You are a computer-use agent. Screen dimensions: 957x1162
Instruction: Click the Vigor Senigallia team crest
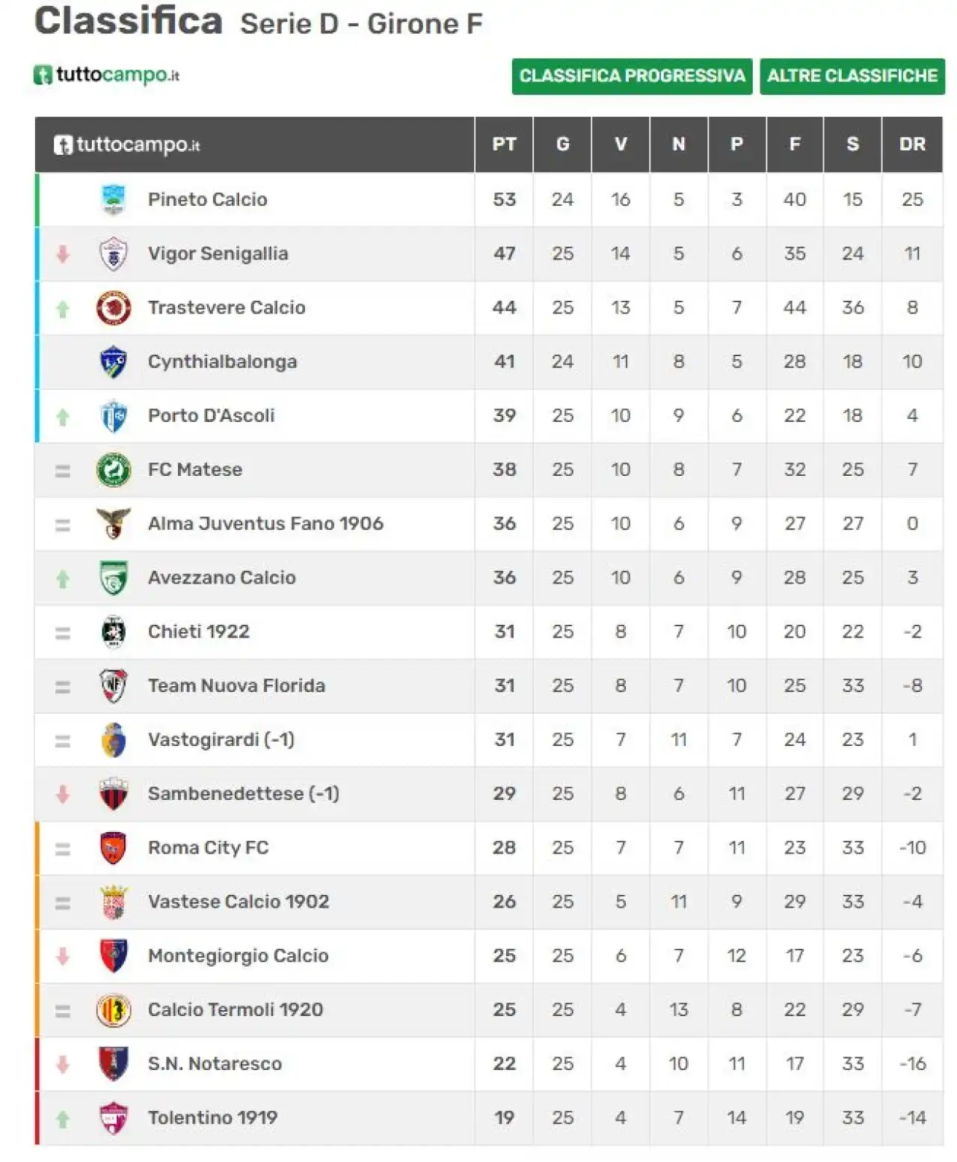(114, 254)
